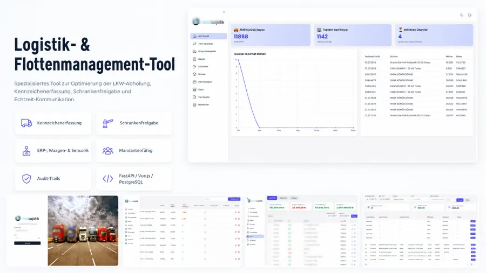This screenshot has height=273, width=486.
Task: Select the Cari Hesaplar card icon
Action: pyautogui.click(x=194, y=82)
